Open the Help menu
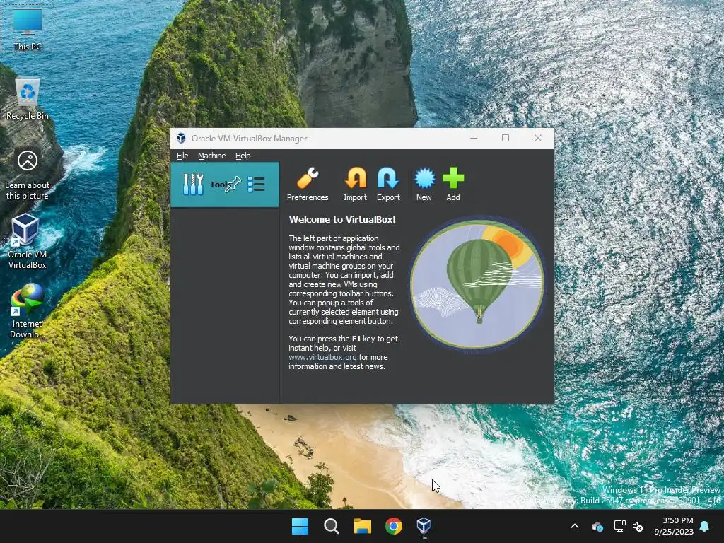Image resolution: width=724 pixels, height=543 pixels. click(243, 156)
